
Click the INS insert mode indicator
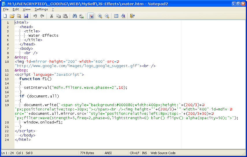(144, 153)
